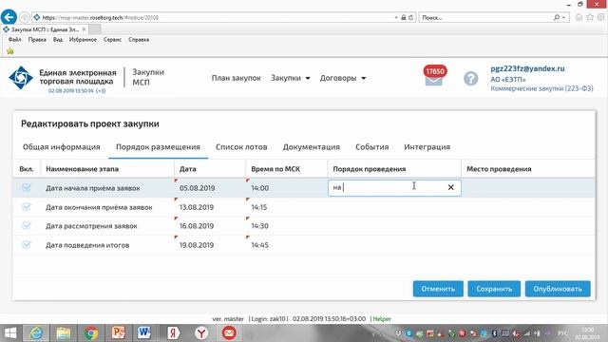Click date cell 16.08.2019
Screen dimensions: 608x342
197,226
